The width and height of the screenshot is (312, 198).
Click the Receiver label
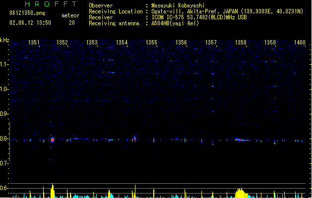point(101,17)
